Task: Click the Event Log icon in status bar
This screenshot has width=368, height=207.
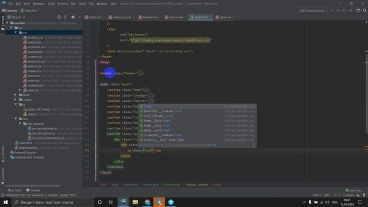Action: tap(347, 190)
